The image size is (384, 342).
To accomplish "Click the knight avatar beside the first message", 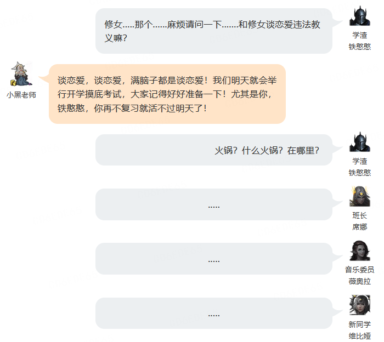I will pyautogui.click(x=359, y=16).
